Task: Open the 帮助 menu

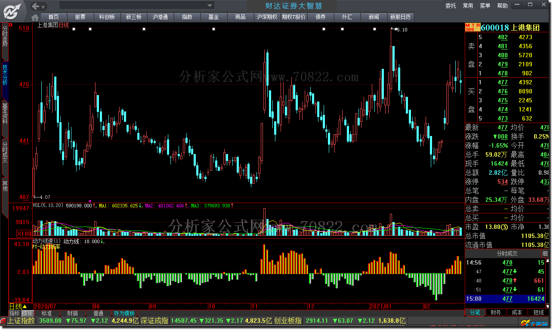Action: (502, 6)
